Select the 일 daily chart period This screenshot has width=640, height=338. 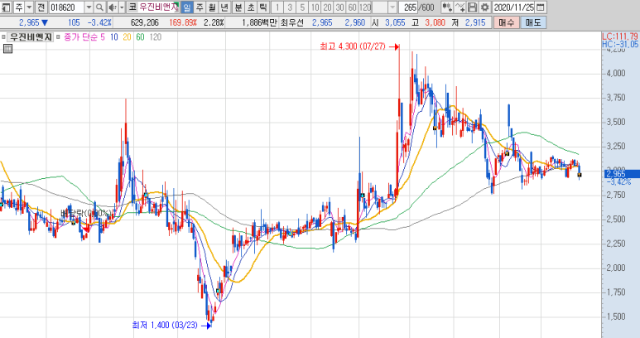pyautogui.click(x=186, y=7)
